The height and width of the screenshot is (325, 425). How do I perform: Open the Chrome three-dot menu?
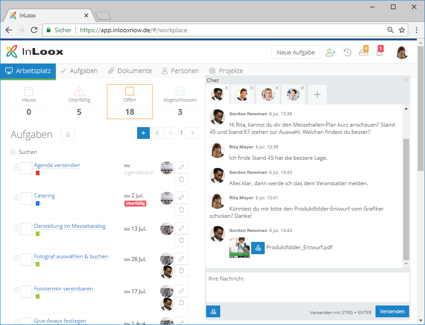pyautogui.click(x=416, y=30)
